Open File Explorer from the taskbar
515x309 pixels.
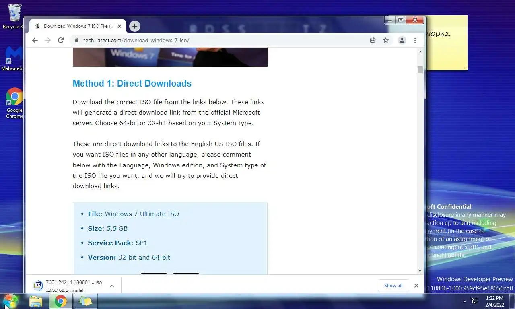point(36,301)
